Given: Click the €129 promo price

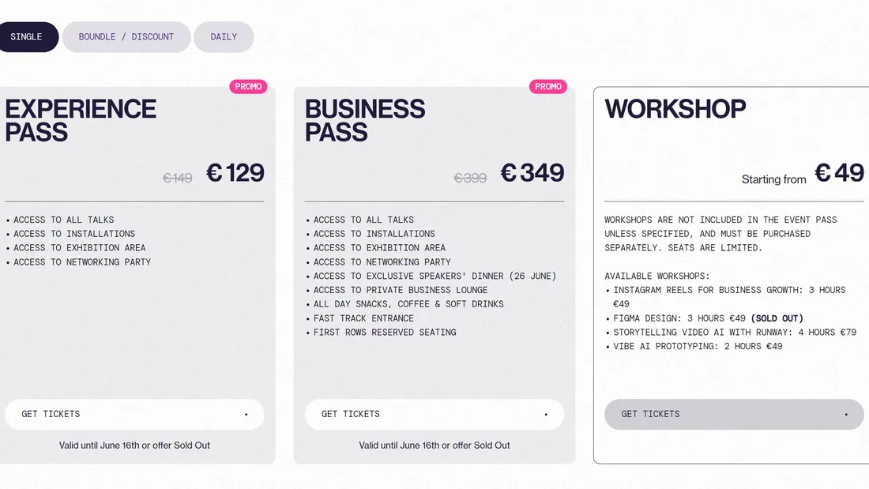Looking at the screenshot, I should click(235, 173).
